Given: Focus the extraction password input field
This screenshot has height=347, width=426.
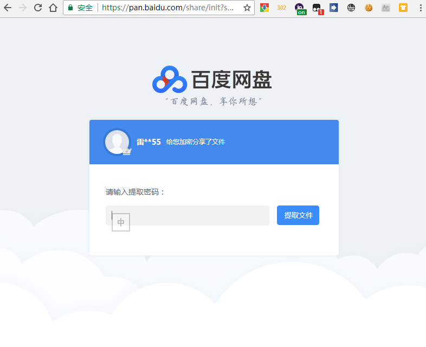Looking at the screenshot, I should pyautogui.click(x=188, y=215).
